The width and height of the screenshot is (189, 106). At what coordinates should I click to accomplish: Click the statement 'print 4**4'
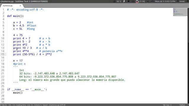[x=21, y=51]
